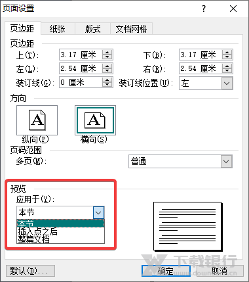Increase the 上(T) top margin with up arrow
Viewport: 249px width, 282px height.
(107, 52)
